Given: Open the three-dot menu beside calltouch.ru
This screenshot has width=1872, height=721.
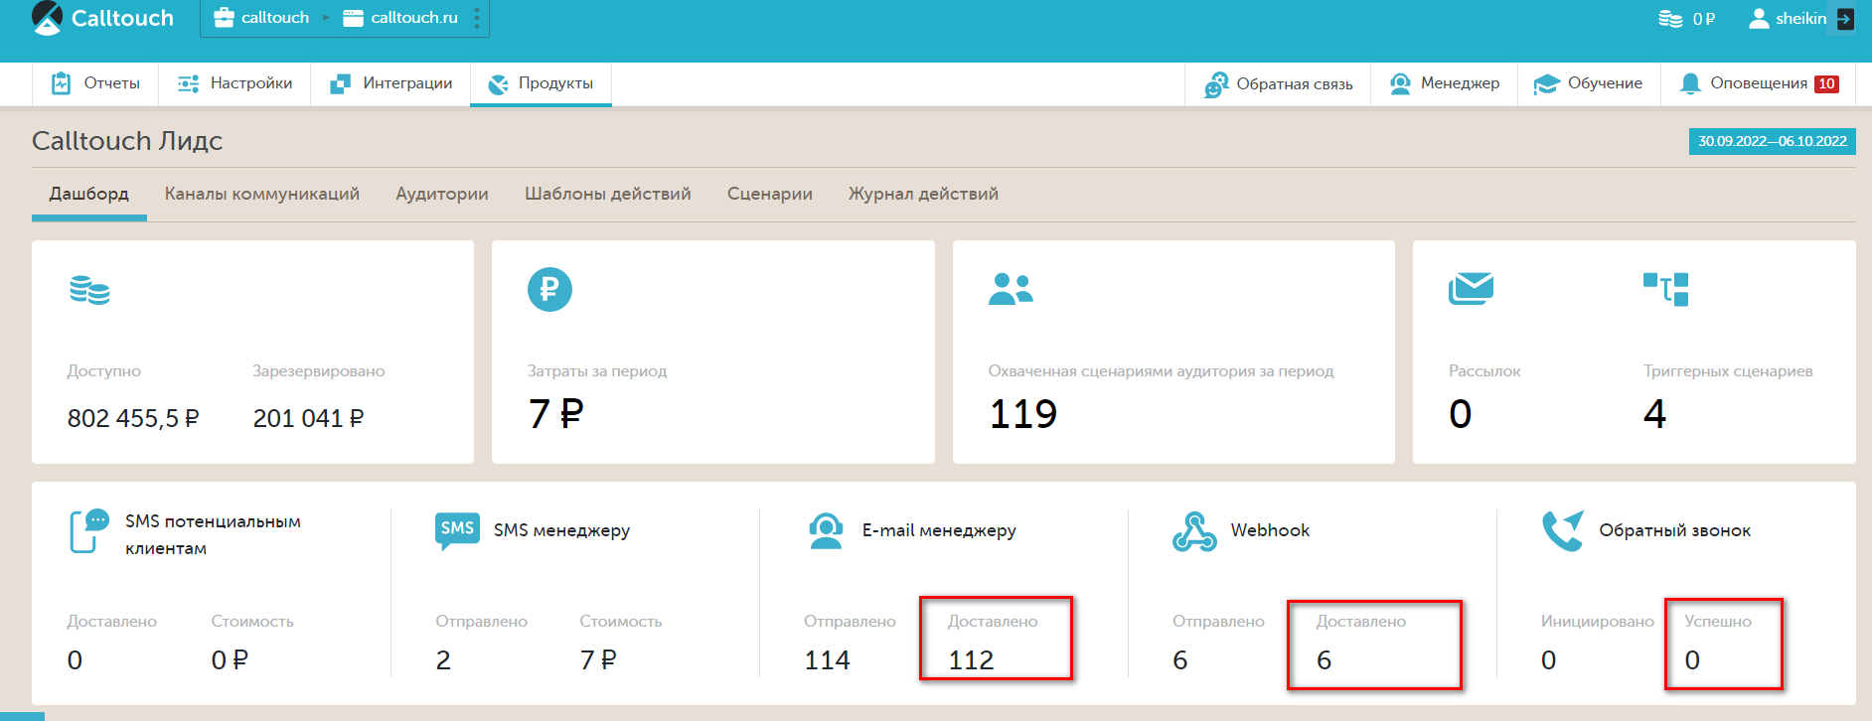Looking at the screenshot, I should (477, 18).
